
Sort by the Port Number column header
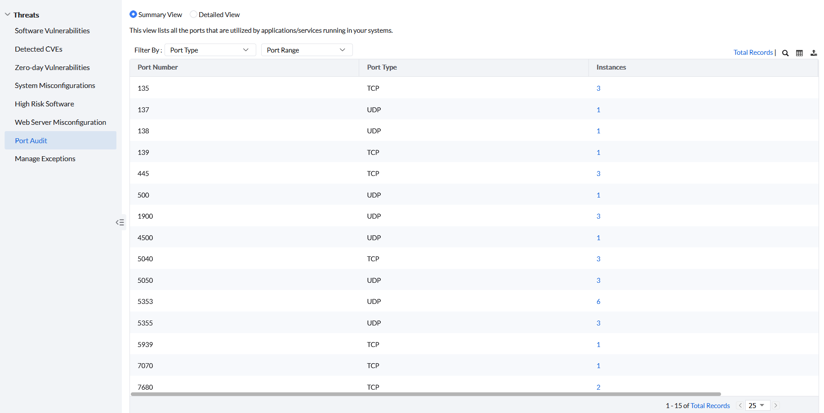(158, 67)
